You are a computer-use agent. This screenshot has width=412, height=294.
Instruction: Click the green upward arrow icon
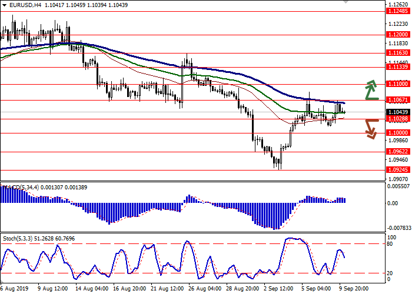pos(370,89)
